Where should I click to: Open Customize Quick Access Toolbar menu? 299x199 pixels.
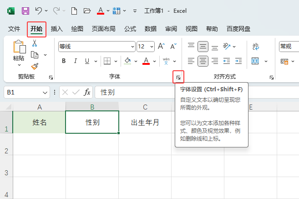click(x=135, y=11)
